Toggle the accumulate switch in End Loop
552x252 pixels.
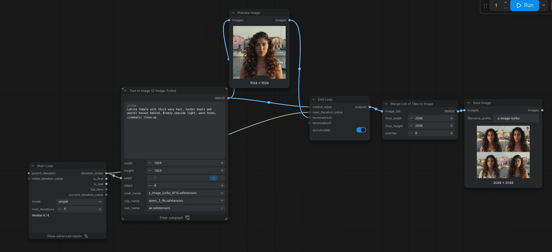coord(361,130)
